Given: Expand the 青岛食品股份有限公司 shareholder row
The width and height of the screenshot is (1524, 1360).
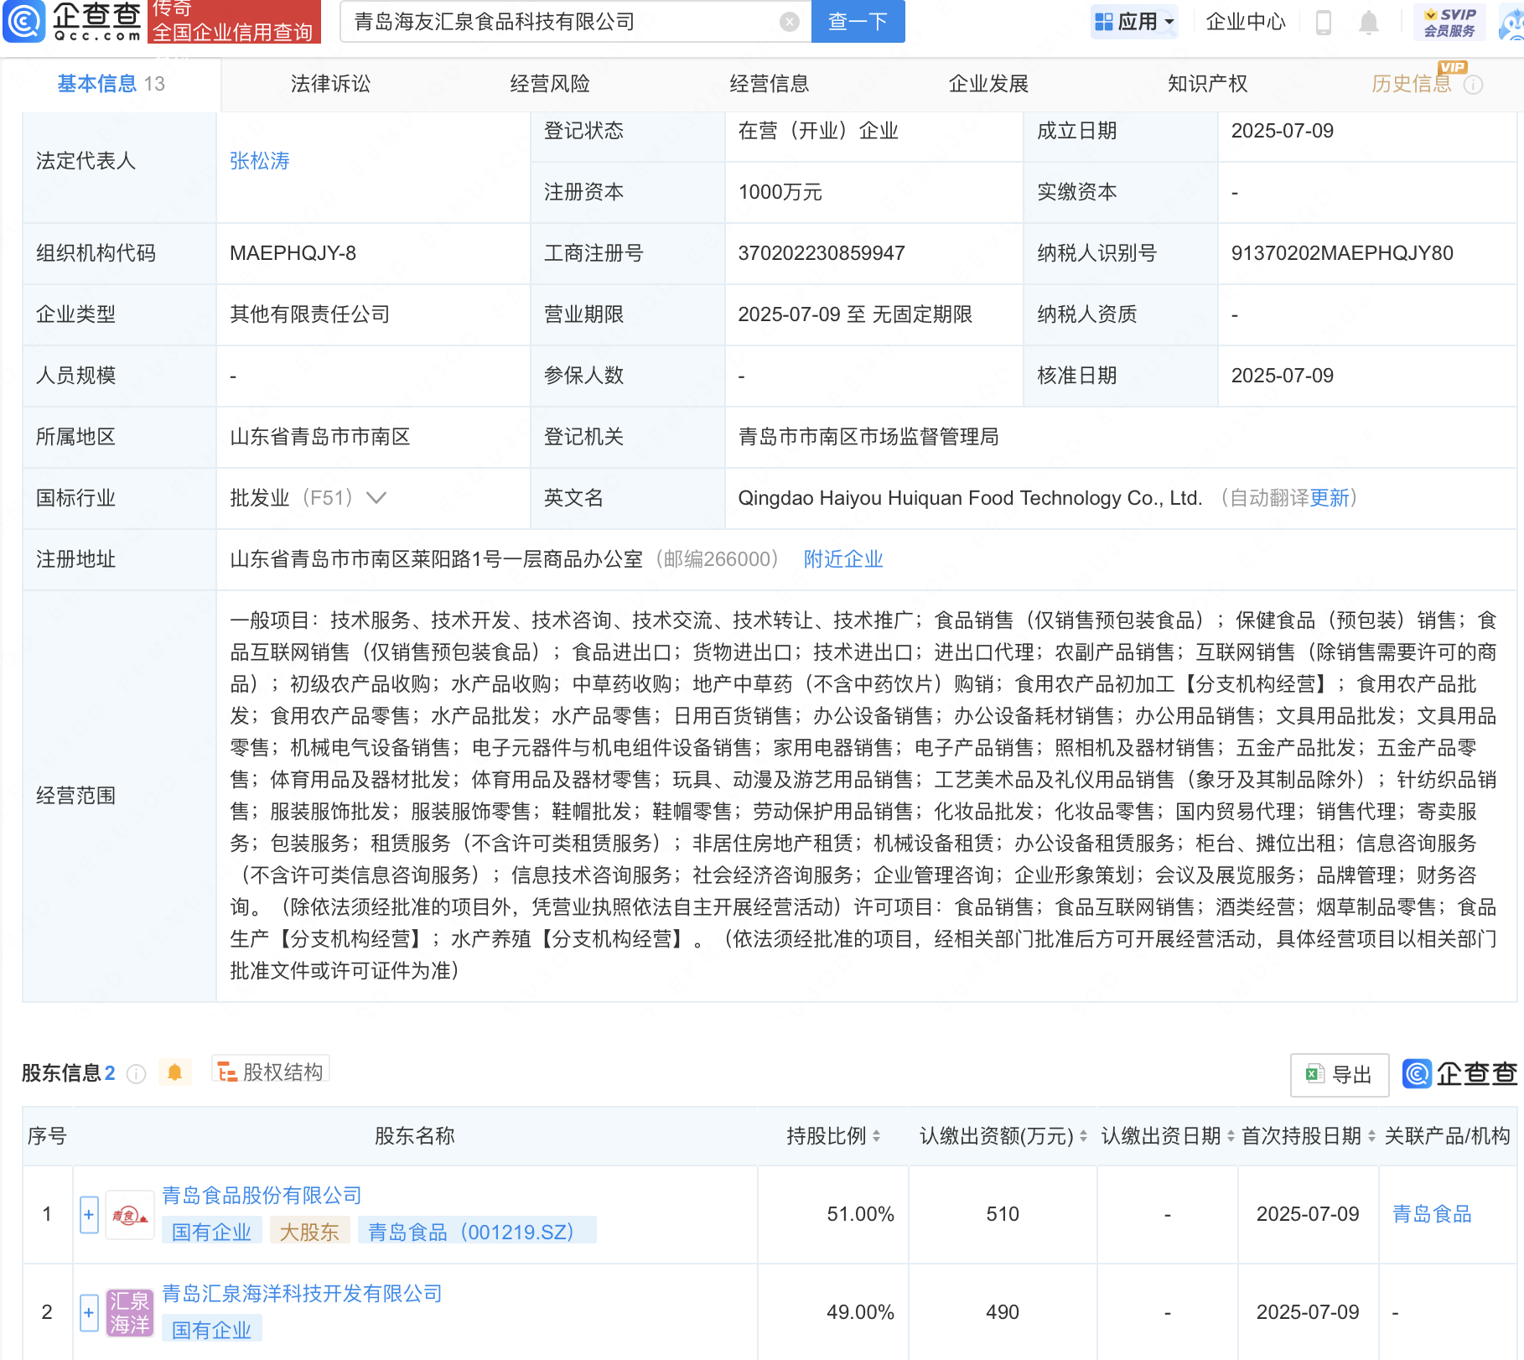Looking at the screenshot, I should tap(89, 1214).
